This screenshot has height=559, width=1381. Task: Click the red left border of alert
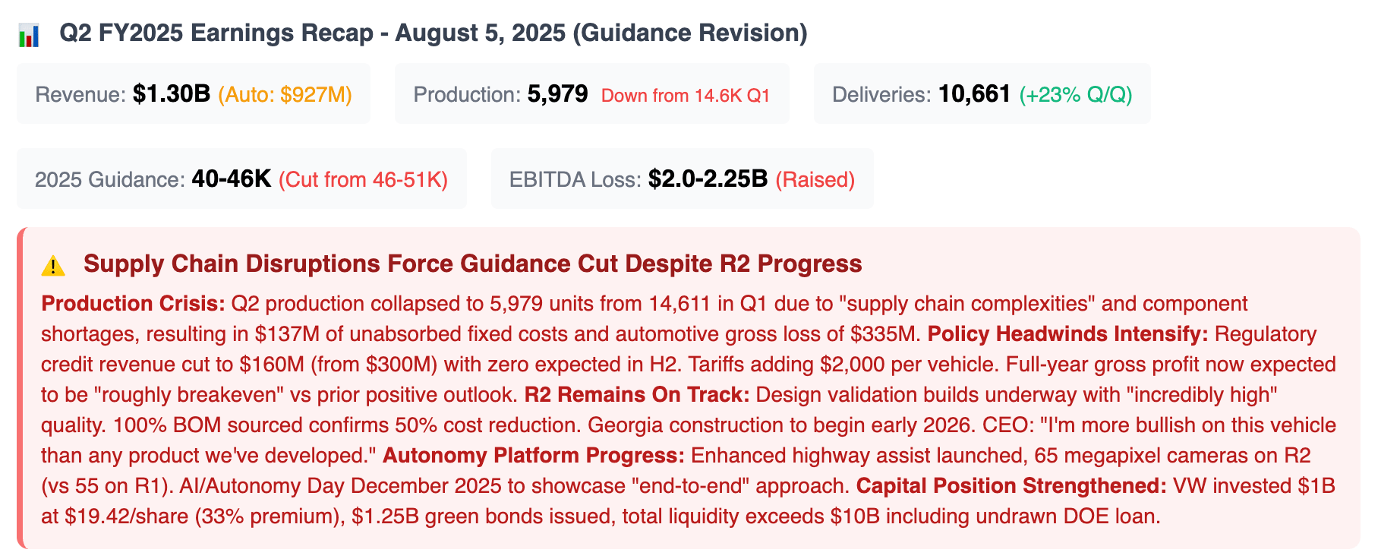[x=20, y=387]
